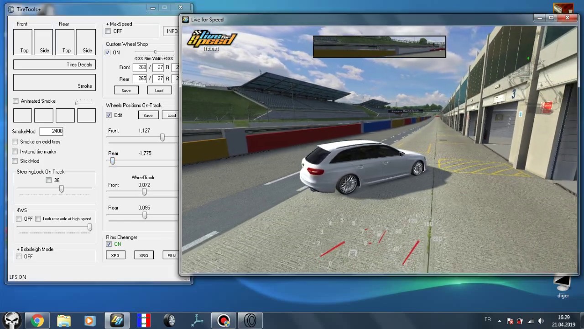Toggle the 4WS OFF checkbox
The width and height of the screenshot is (584, 329).
point(19,219)
